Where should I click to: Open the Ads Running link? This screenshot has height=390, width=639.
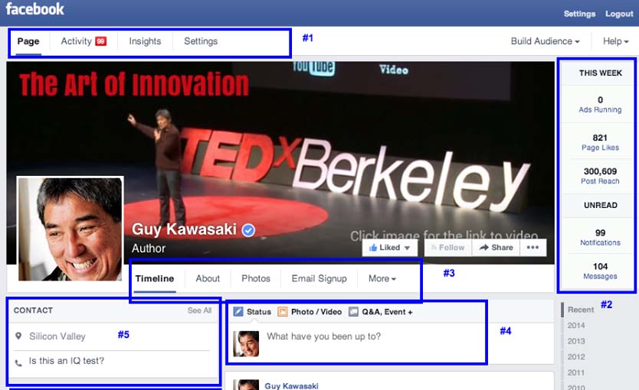click(x=600, y=110)
